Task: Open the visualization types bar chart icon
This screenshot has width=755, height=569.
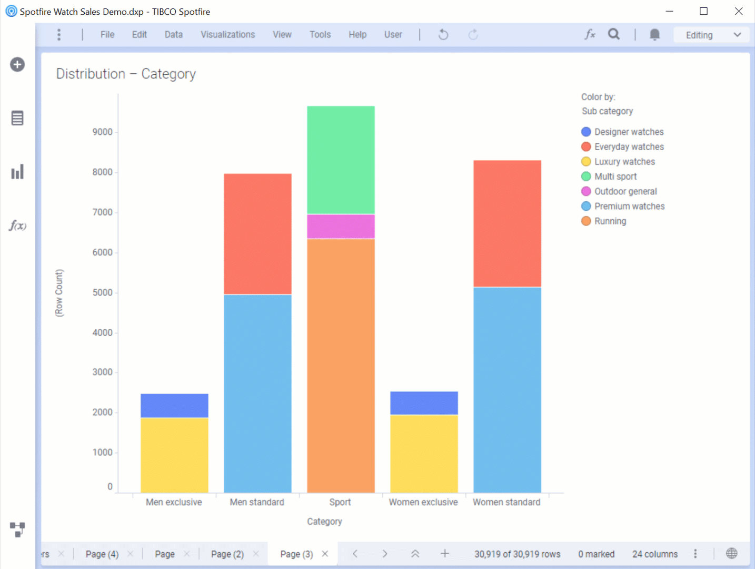Action: [x=17, y=172]
